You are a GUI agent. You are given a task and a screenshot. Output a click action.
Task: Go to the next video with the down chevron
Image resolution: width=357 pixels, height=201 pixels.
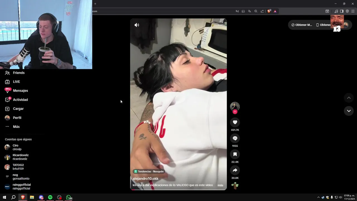click(349, 111)
